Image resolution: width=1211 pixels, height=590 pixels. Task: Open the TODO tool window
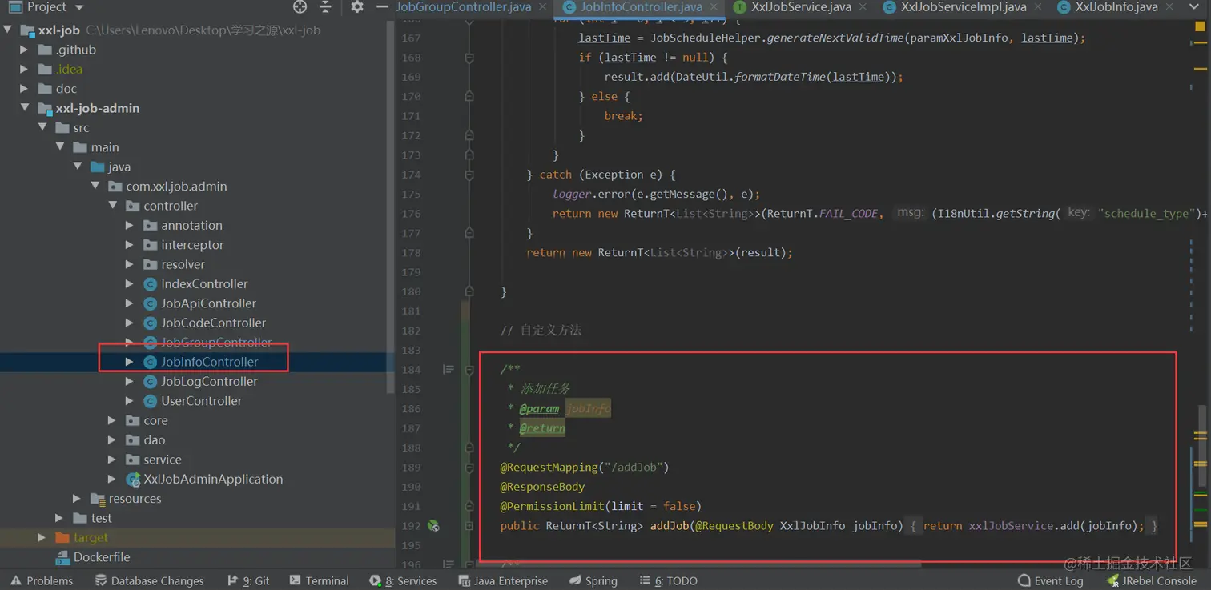[x=668, y=581]
